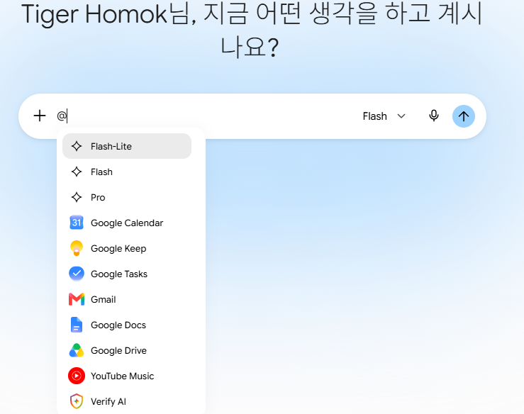Click the chevron arrow next to Flash
This screenshot has height=414, width=524.
(x=401, y=116)
